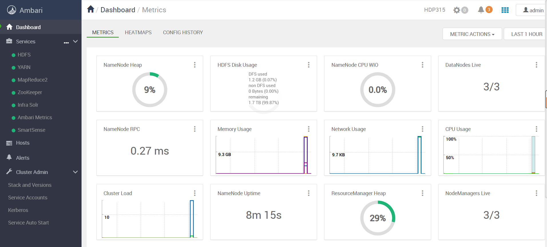Open NameNode RPC widget options menu
The width and height of the screenshot is (547, 247).
point(195,129)
